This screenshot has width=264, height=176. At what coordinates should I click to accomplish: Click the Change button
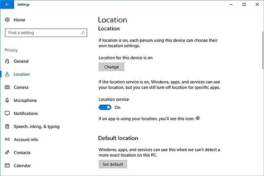click(111, 67)
